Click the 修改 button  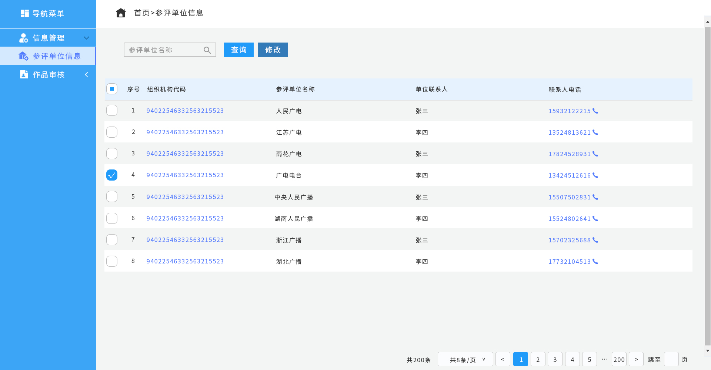273,50
